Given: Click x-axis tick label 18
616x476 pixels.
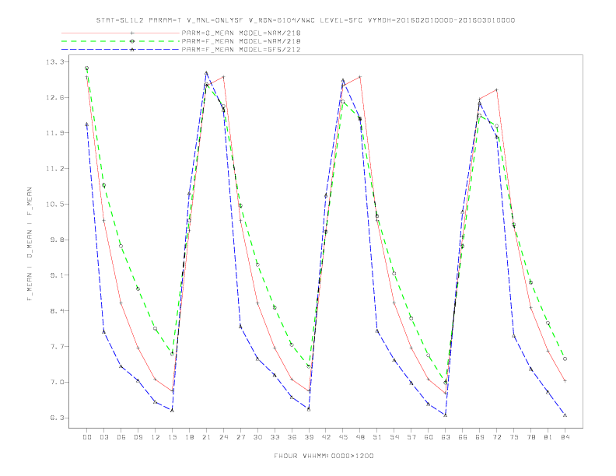Looking at the screenshot, I should [x=189, y=437].
